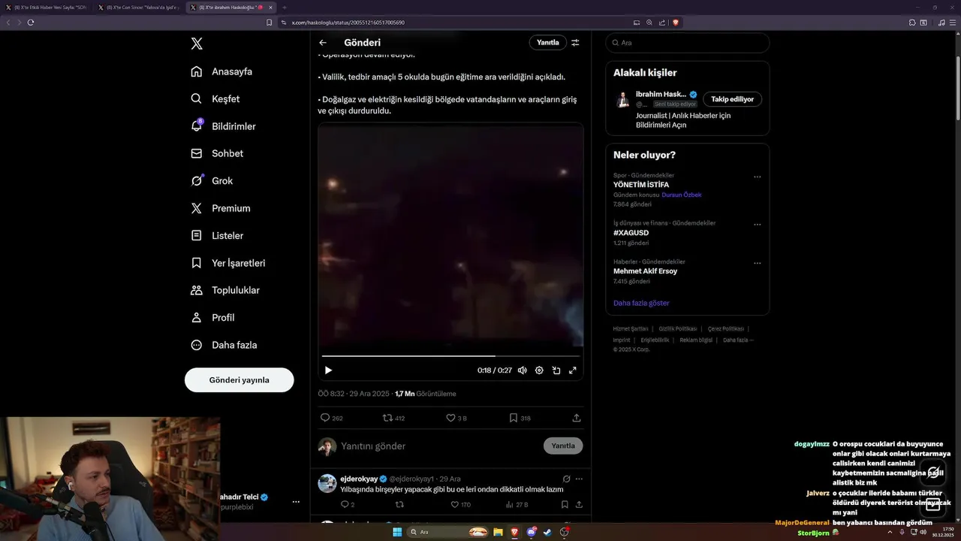Repost the post with 412 reposts

[394, 418]
